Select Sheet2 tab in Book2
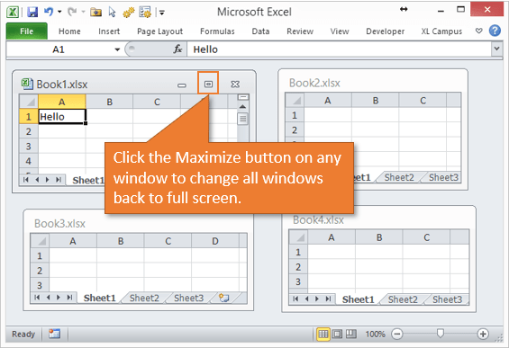This screenshot has width=509, height=348. [399, 177]
